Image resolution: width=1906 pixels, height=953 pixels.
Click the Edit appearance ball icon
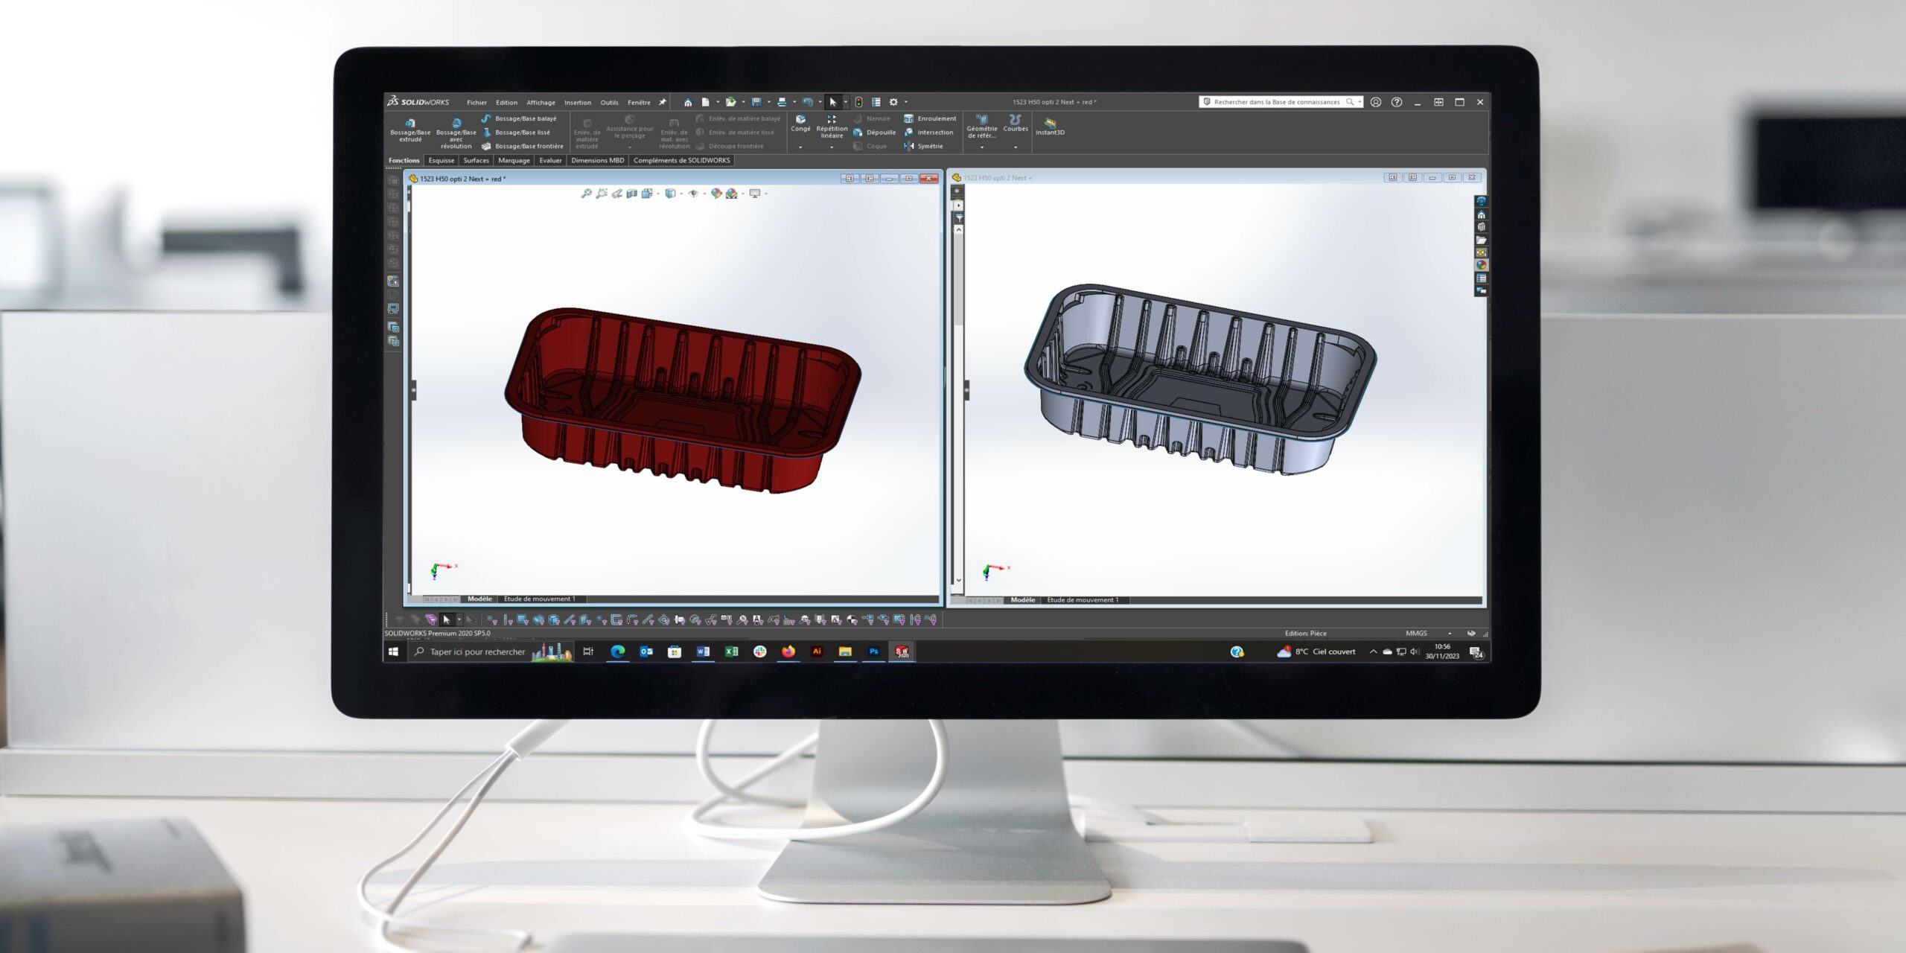click(716, 194)
